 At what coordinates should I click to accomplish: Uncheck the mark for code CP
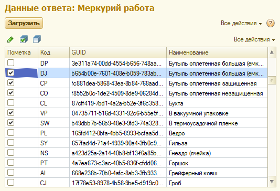coord(10,83)
